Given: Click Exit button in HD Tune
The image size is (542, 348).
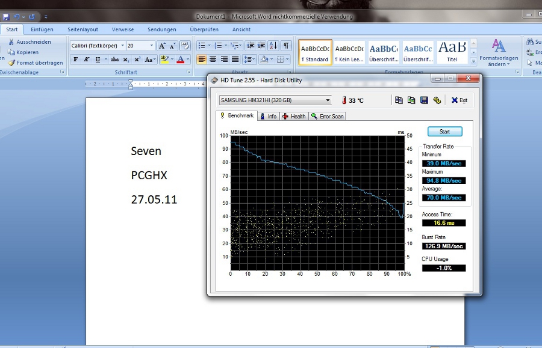Looking at the screenshot, I should coord(459,100).
